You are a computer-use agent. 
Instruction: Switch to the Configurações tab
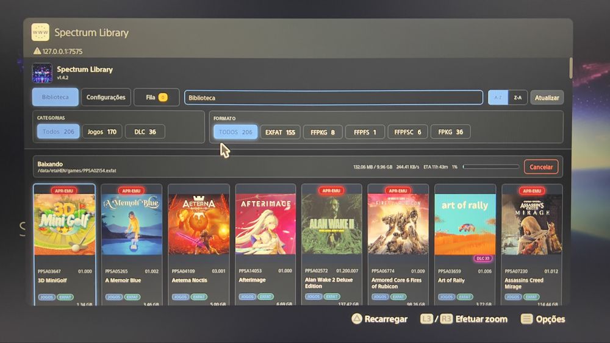pyautogui.click(x=106, y=97)
